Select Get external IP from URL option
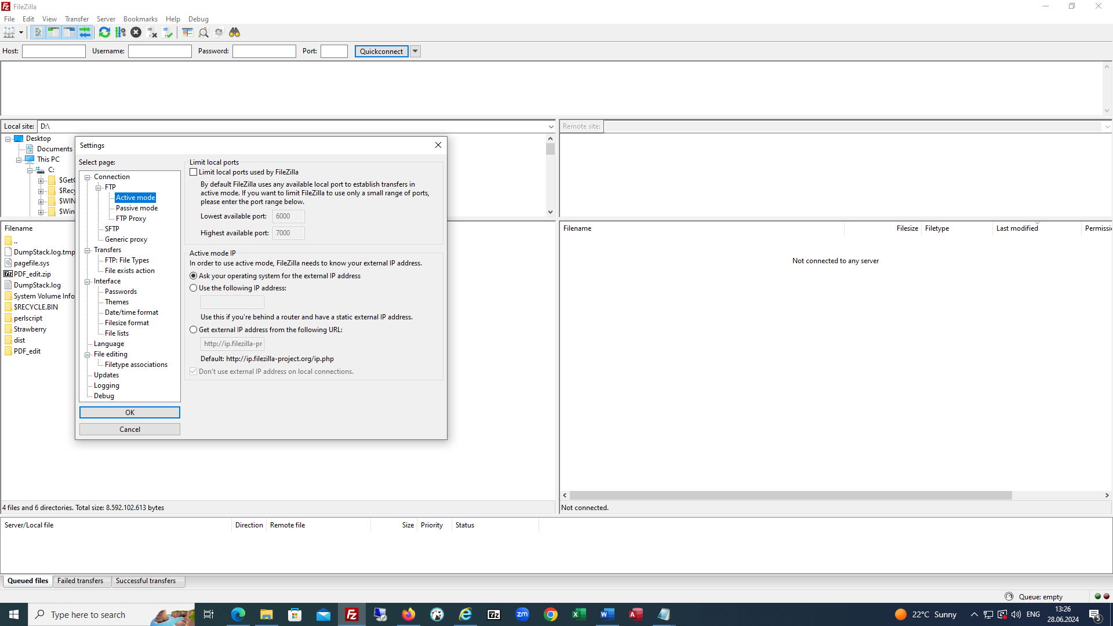The height and width of the screenshot is (626, 1113). click(x=194, y=330)
